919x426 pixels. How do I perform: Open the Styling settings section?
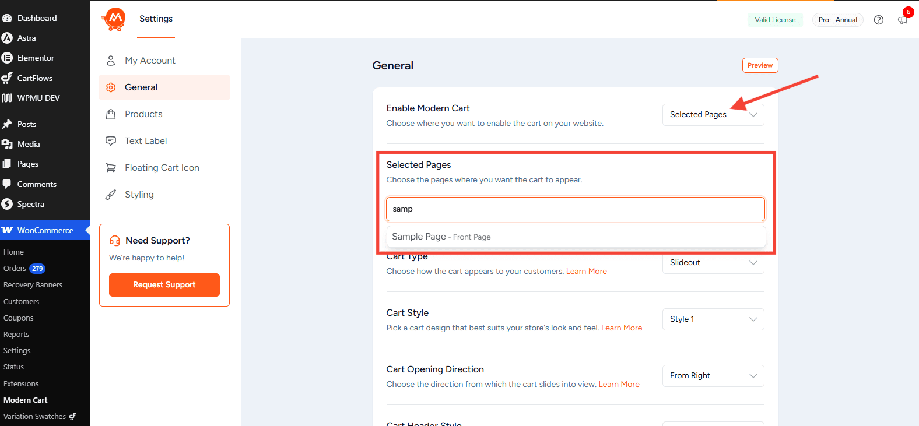pyautogui.click(x=164, y=195)
